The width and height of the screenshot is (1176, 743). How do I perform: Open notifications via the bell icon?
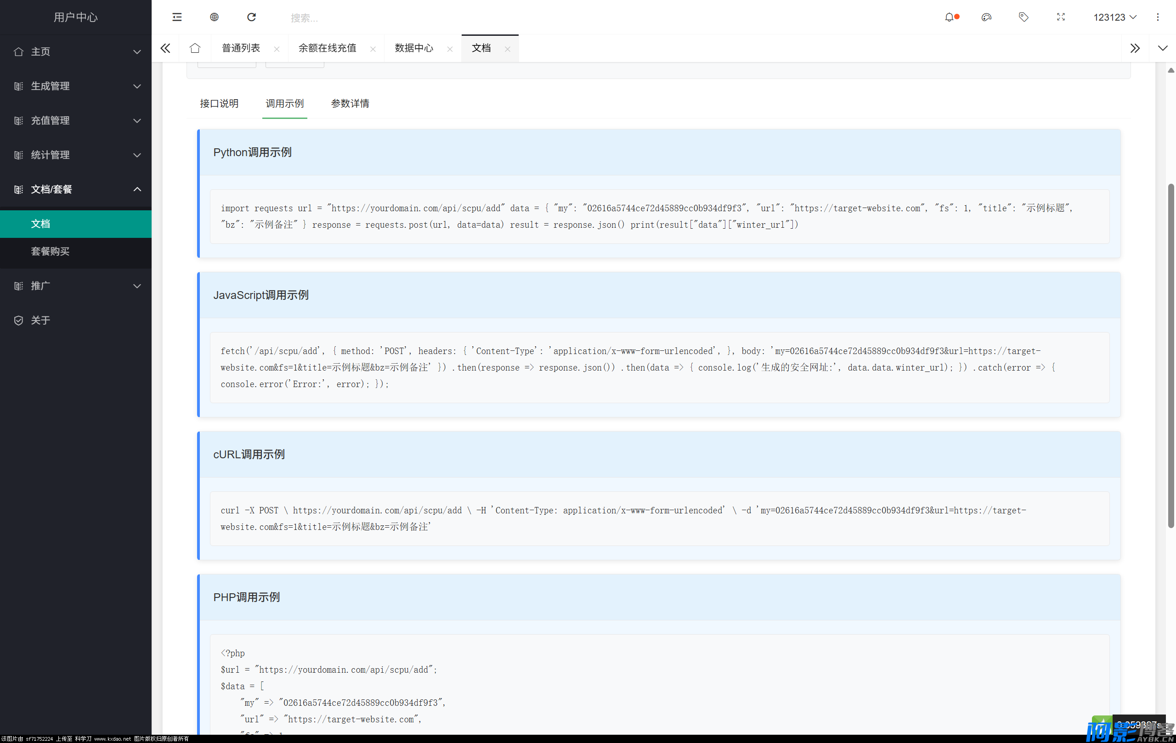949,17
